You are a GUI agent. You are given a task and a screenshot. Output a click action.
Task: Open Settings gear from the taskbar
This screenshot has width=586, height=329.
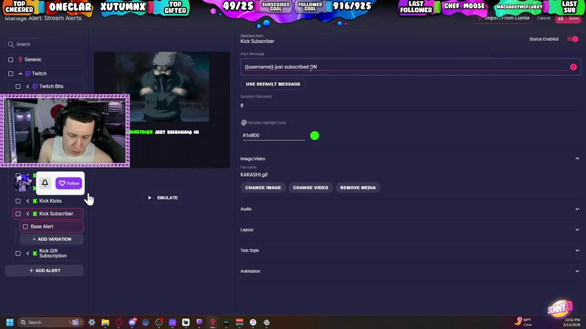pyautogui.click(x=92, y=322)
